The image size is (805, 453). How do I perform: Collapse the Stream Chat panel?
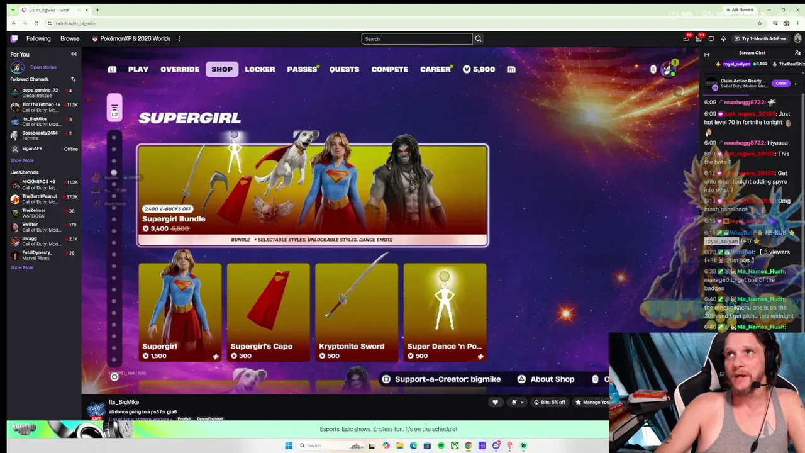tap(707, 54)
